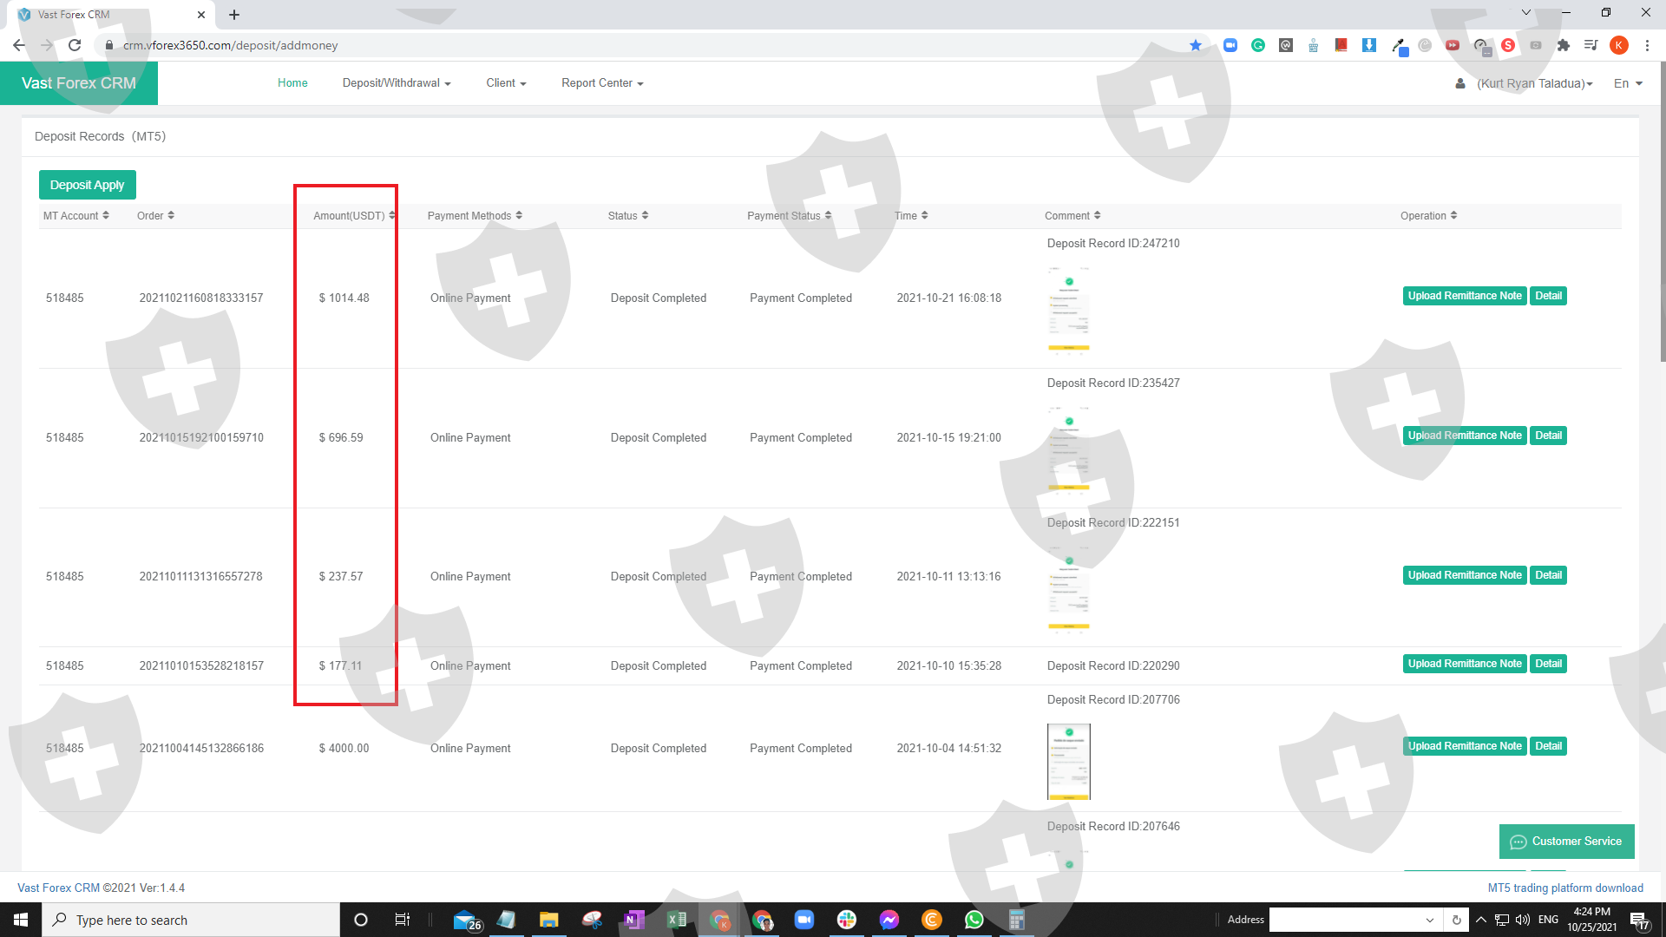Open the Chrome extensions puzzle icon
This screenshot has width=1666, height=937.
coord(1564,45)
